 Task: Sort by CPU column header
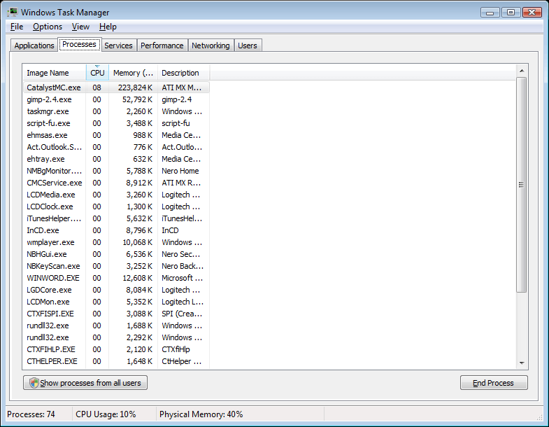tap(97, 73)
